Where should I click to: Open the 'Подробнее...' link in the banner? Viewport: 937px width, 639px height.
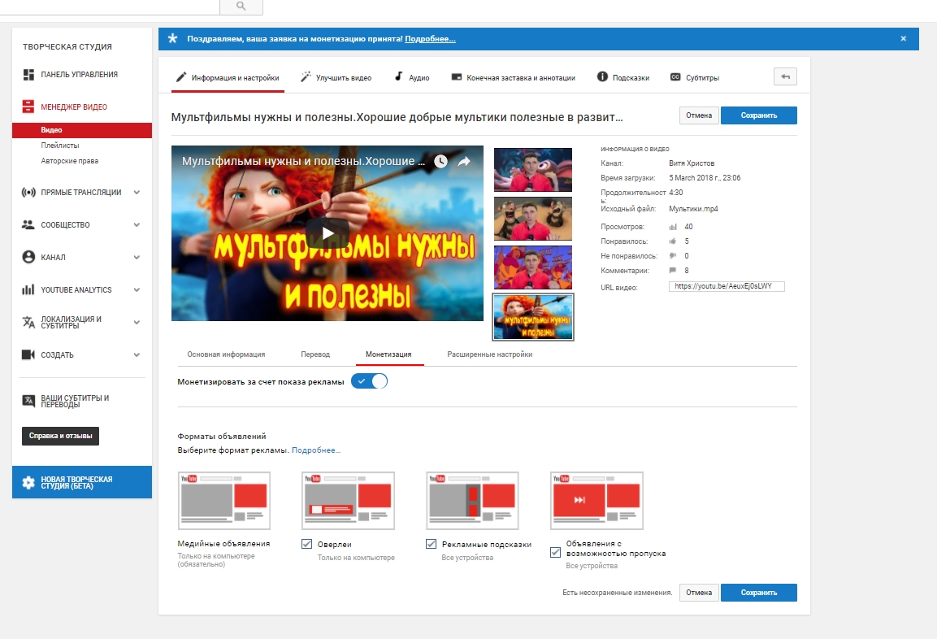click(x=430, y=39)
